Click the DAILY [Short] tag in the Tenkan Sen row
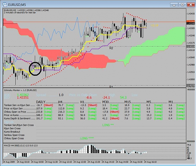Screen dimensions: 196x166 click(48, 105)
